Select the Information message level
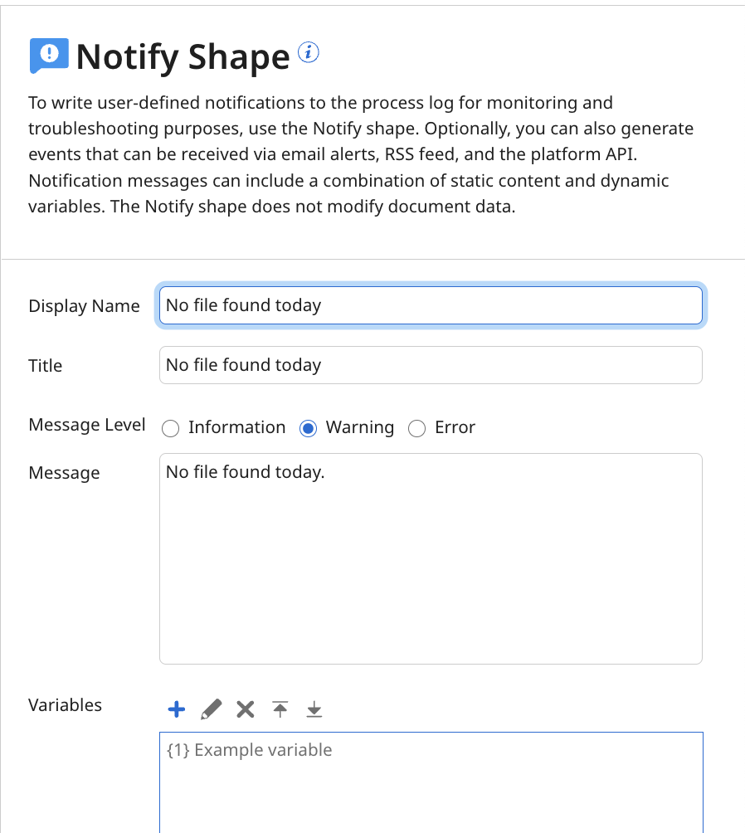 (171, 428)
